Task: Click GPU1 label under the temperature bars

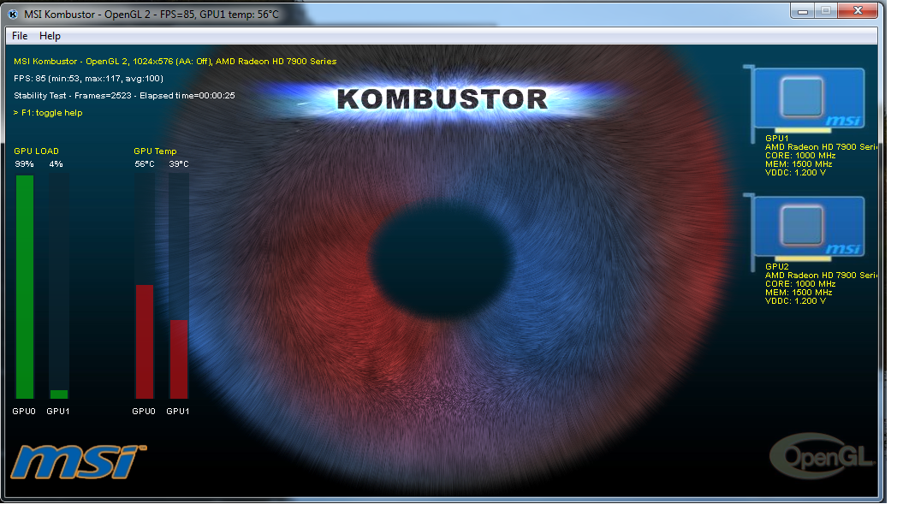Action: point(178,411)
